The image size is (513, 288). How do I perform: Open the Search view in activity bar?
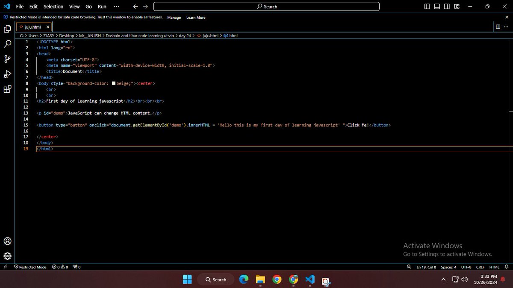click(x=7, y=44)
